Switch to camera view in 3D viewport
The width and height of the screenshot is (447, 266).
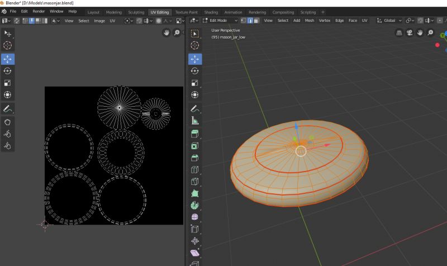pyautogui.click(x=410, y=33)
